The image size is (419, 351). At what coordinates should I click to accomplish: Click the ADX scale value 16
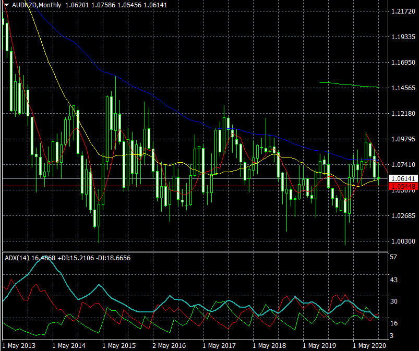click(394, 323)
